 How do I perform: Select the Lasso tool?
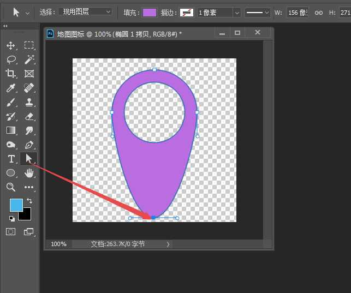[11, 59]
